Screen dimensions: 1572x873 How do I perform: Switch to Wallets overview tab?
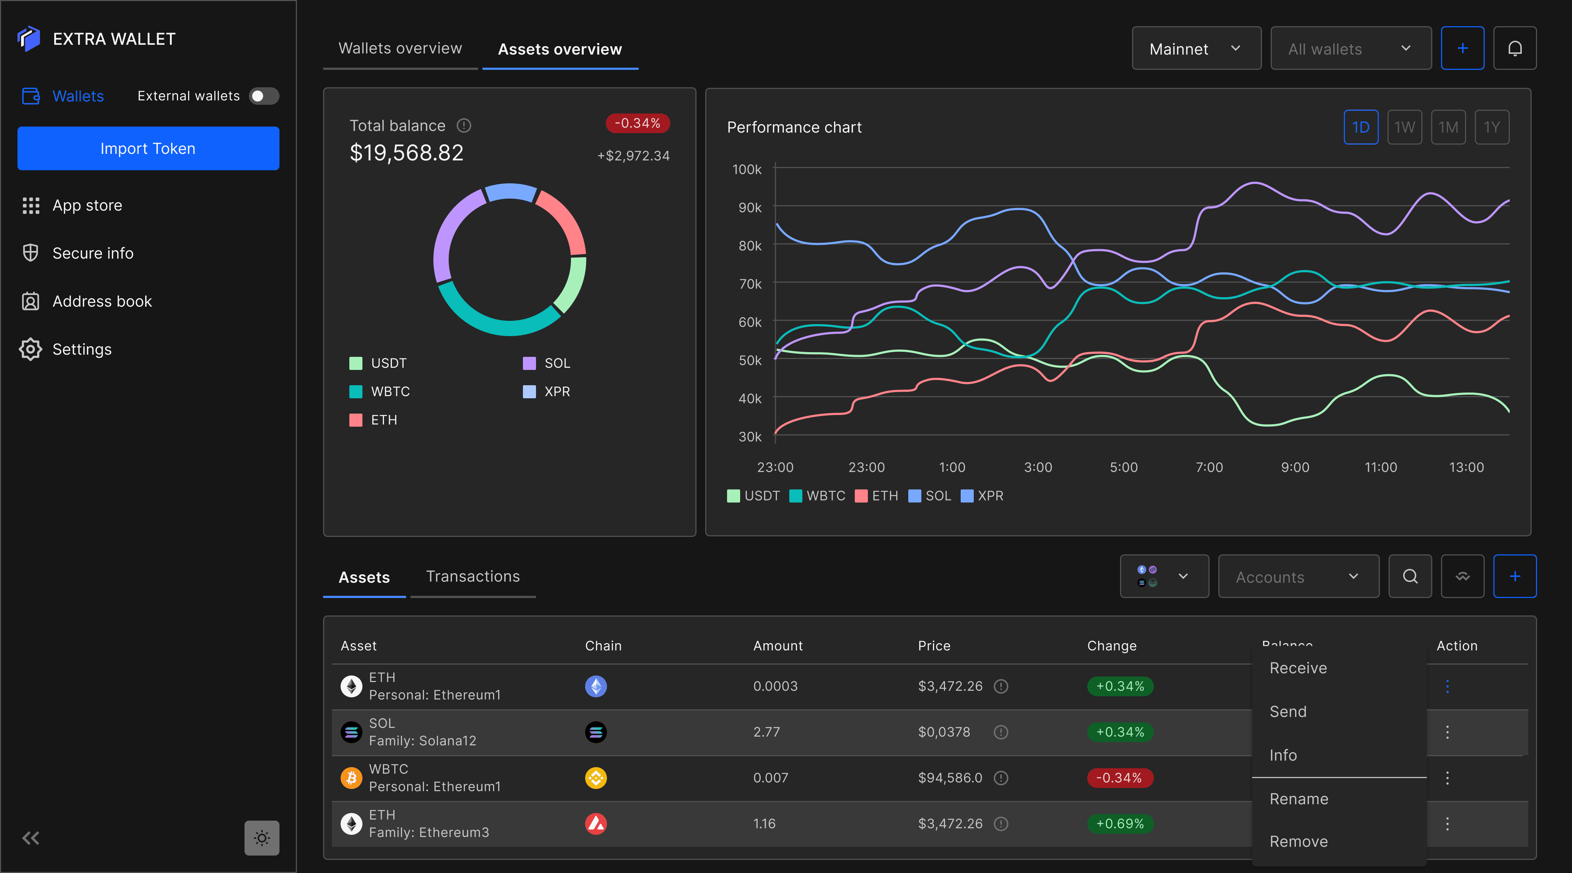coord(400,48)
